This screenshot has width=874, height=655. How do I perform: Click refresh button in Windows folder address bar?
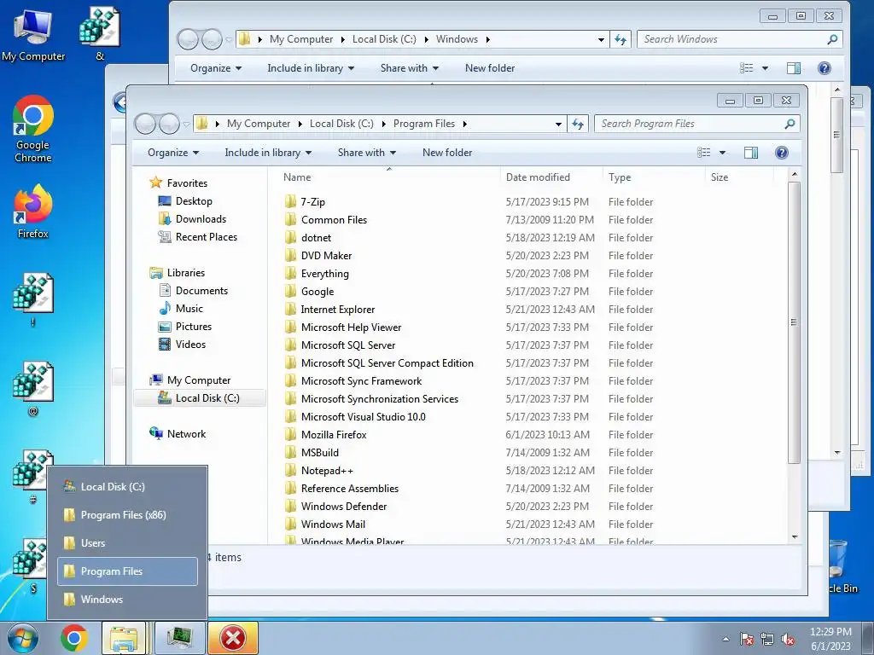click(x=621, y=39)
